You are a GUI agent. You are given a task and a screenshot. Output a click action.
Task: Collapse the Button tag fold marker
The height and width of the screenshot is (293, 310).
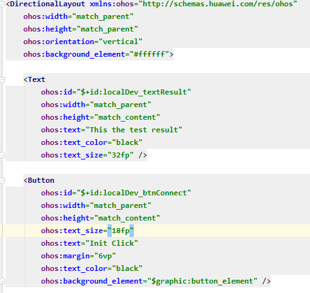coord(2,180)
